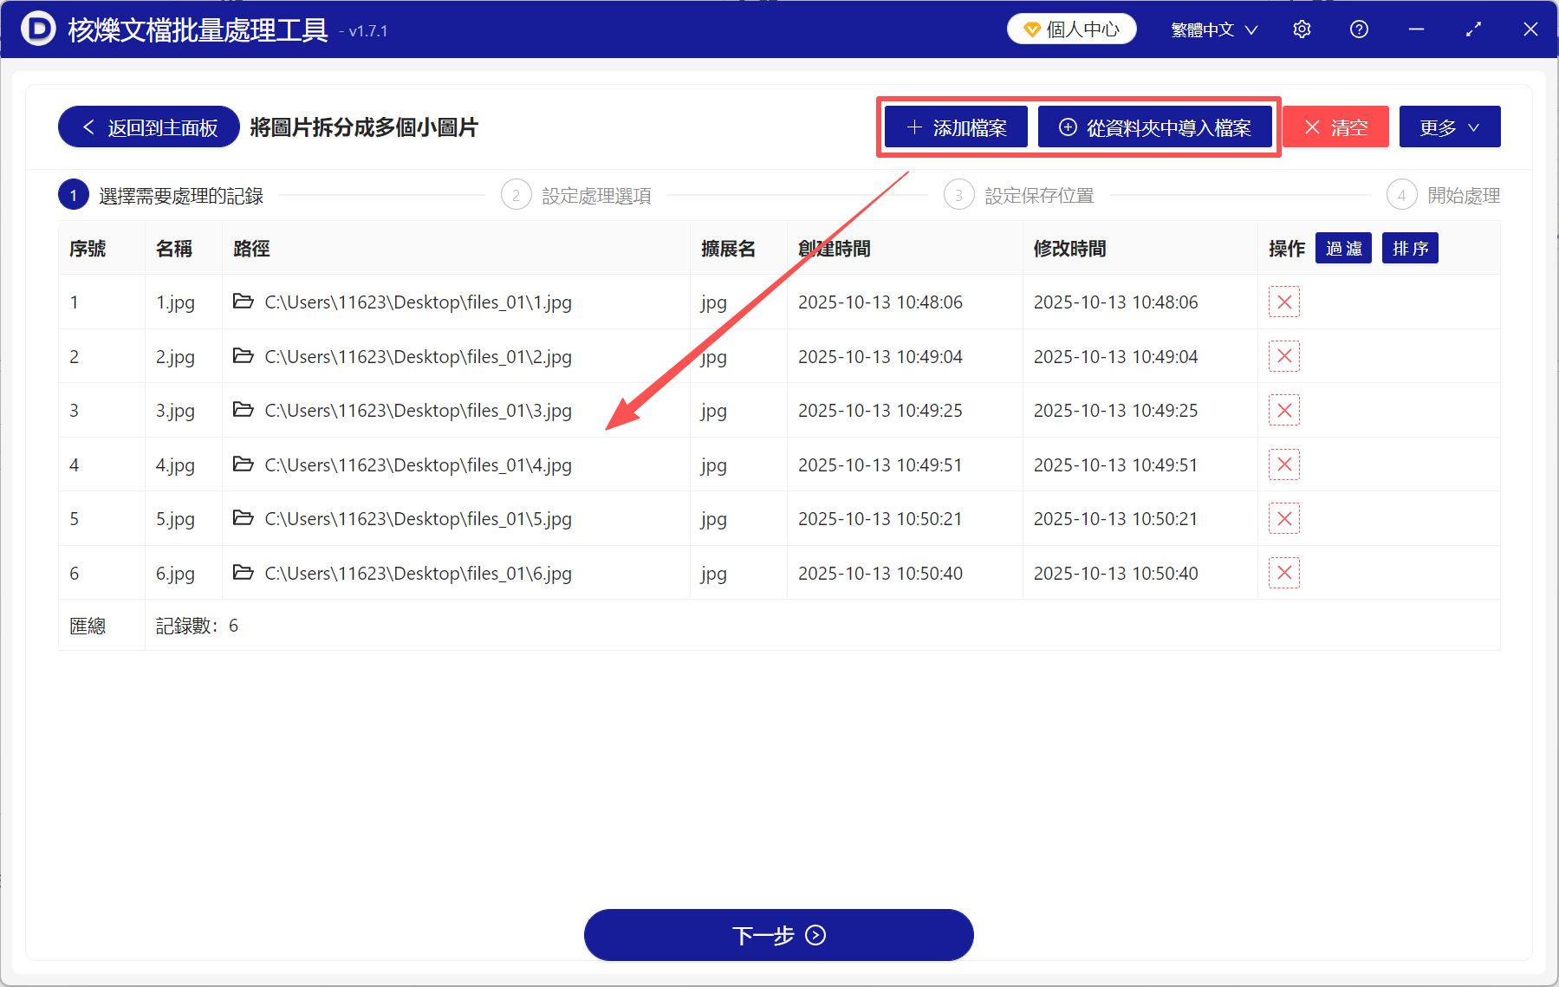Click the 排序 sort button
Screen dimensions: 1559x987
point(1410,248)
